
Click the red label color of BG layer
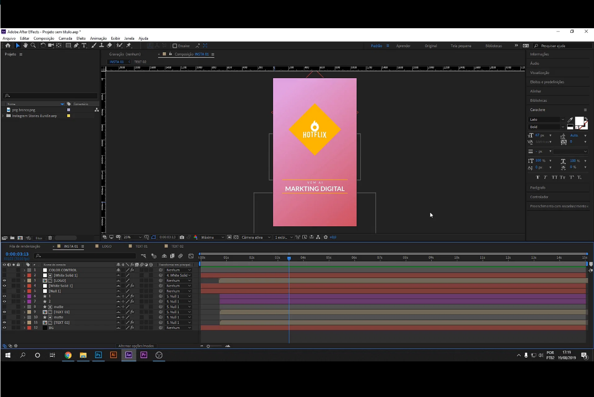pos(29,328)
